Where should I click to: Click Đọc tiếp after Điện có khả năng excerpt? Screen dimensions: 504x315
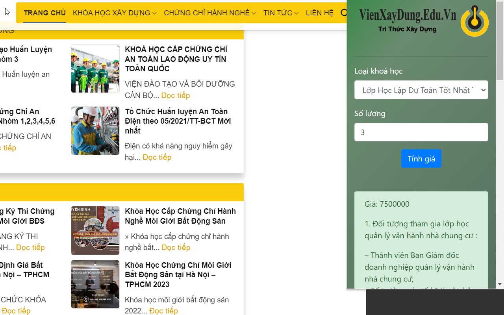[x=157, y=157]
